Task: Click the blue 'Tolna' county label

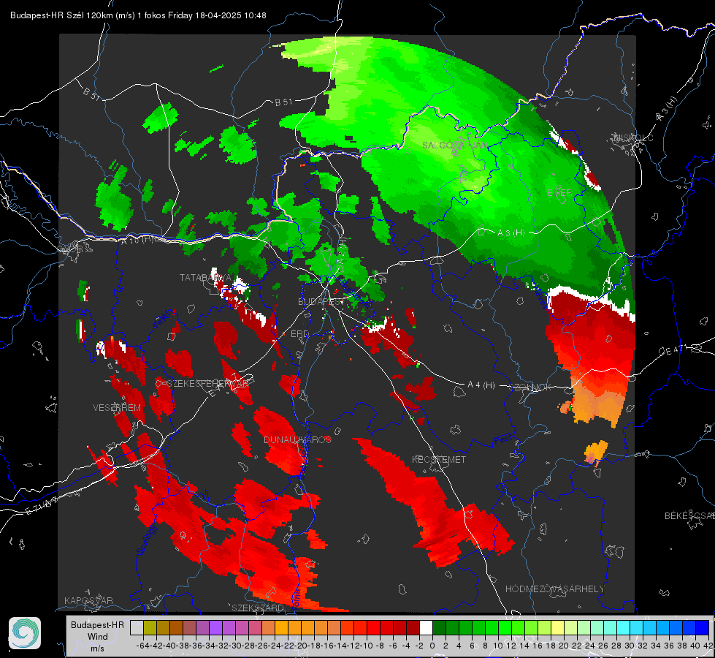Action: tap(294, 599)
